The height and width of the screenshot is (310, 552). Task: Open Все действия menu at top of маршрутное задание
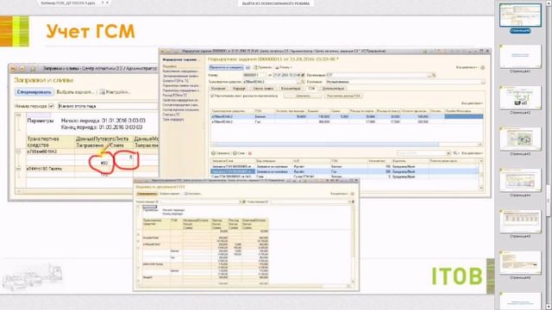[467, 67]
